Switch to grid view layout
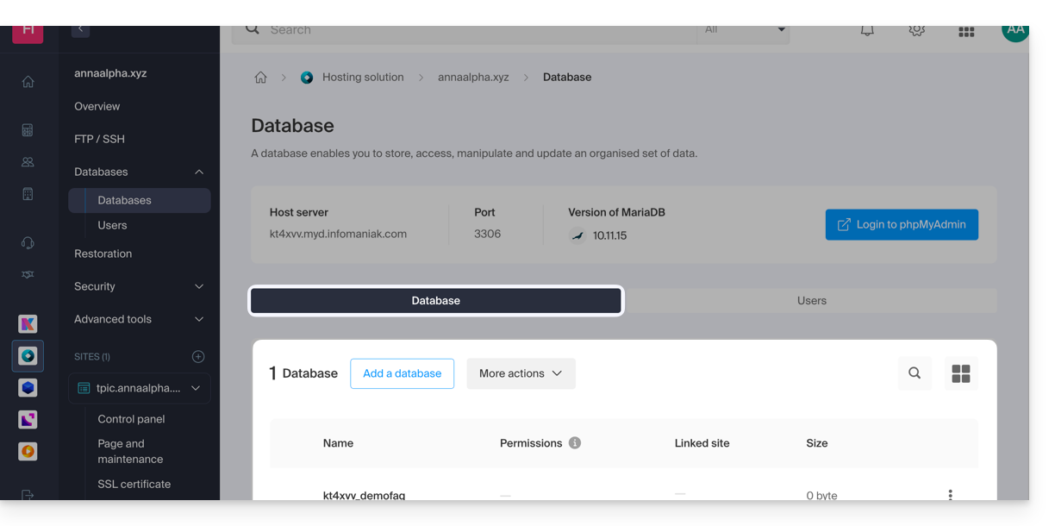The image size is (1055, 526). (x=961, y=373)
